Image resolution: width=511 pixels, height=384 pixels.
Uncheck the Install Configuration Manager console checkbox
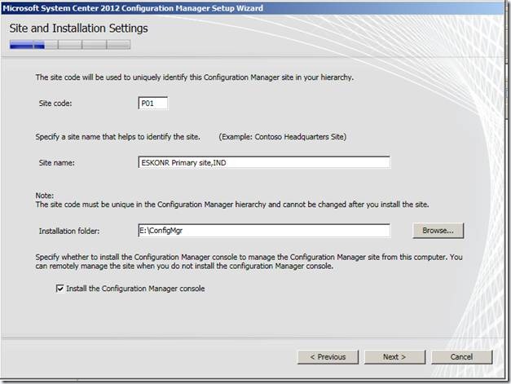59,289
